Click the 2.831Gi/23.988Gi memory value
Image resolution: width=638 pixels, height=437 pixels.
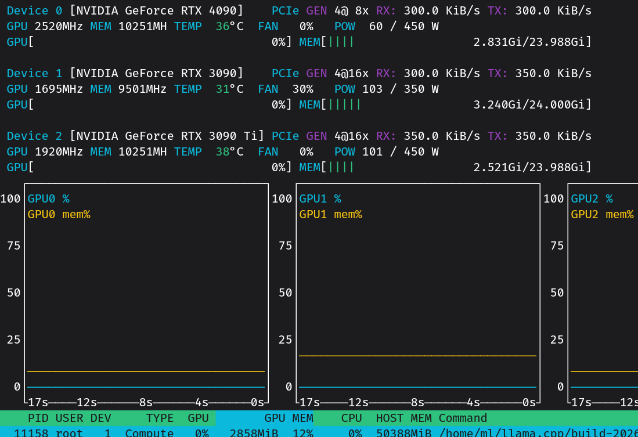tap(529, 42)
